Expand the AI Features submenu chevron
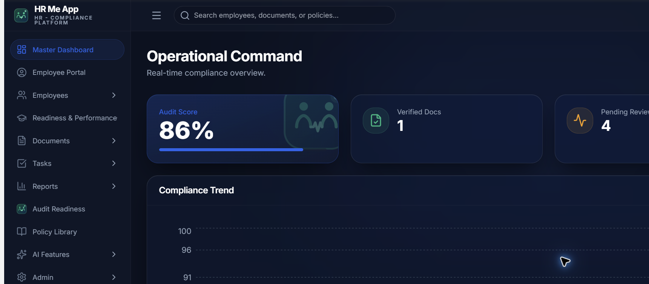Viewport: 649px width, 284px height. click(114, 254)
